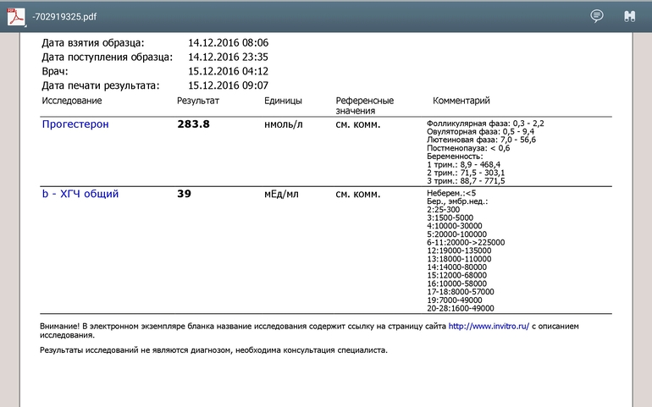The image size is (652, 407).
Task: Click the Врач: label
Action: click(55, 72)
